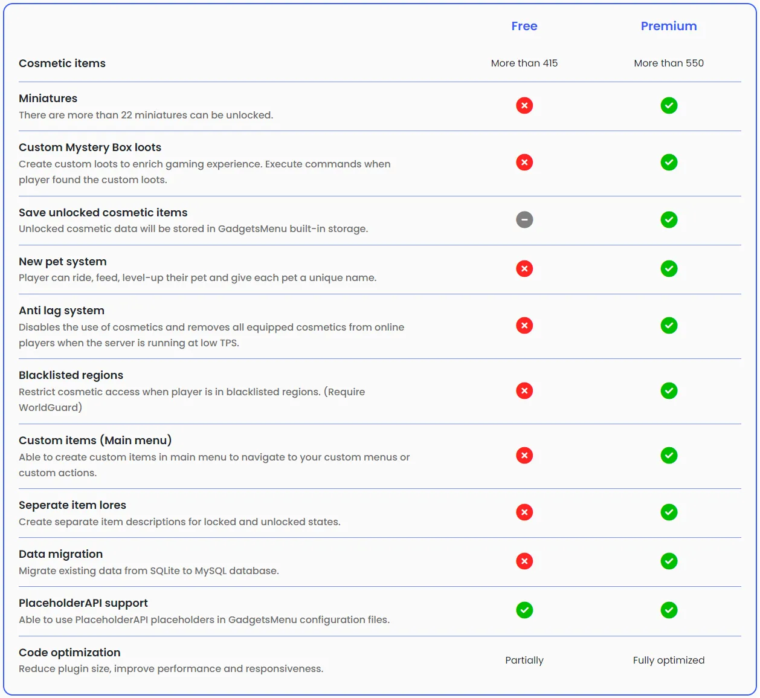760x698 pixels.
Task: Click red cross for Seperate item lores
Action: pyautogui.click(x=524, y=512)
